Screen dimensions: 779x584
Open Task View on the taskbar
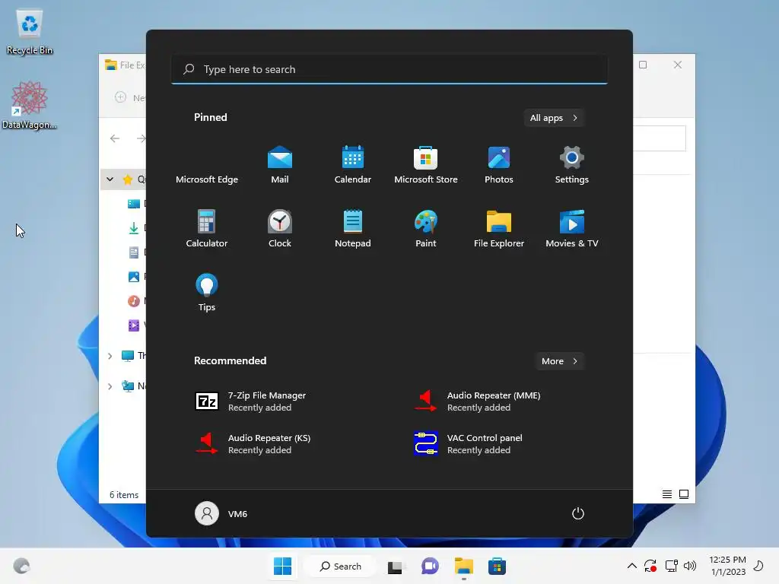tap(395, 566)
